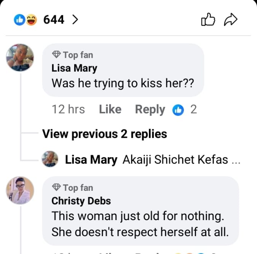Image resolution: width=257 pixels, height=254 pixels.
Task: Open Lisa Mary's profile name link
Action: 74,68
